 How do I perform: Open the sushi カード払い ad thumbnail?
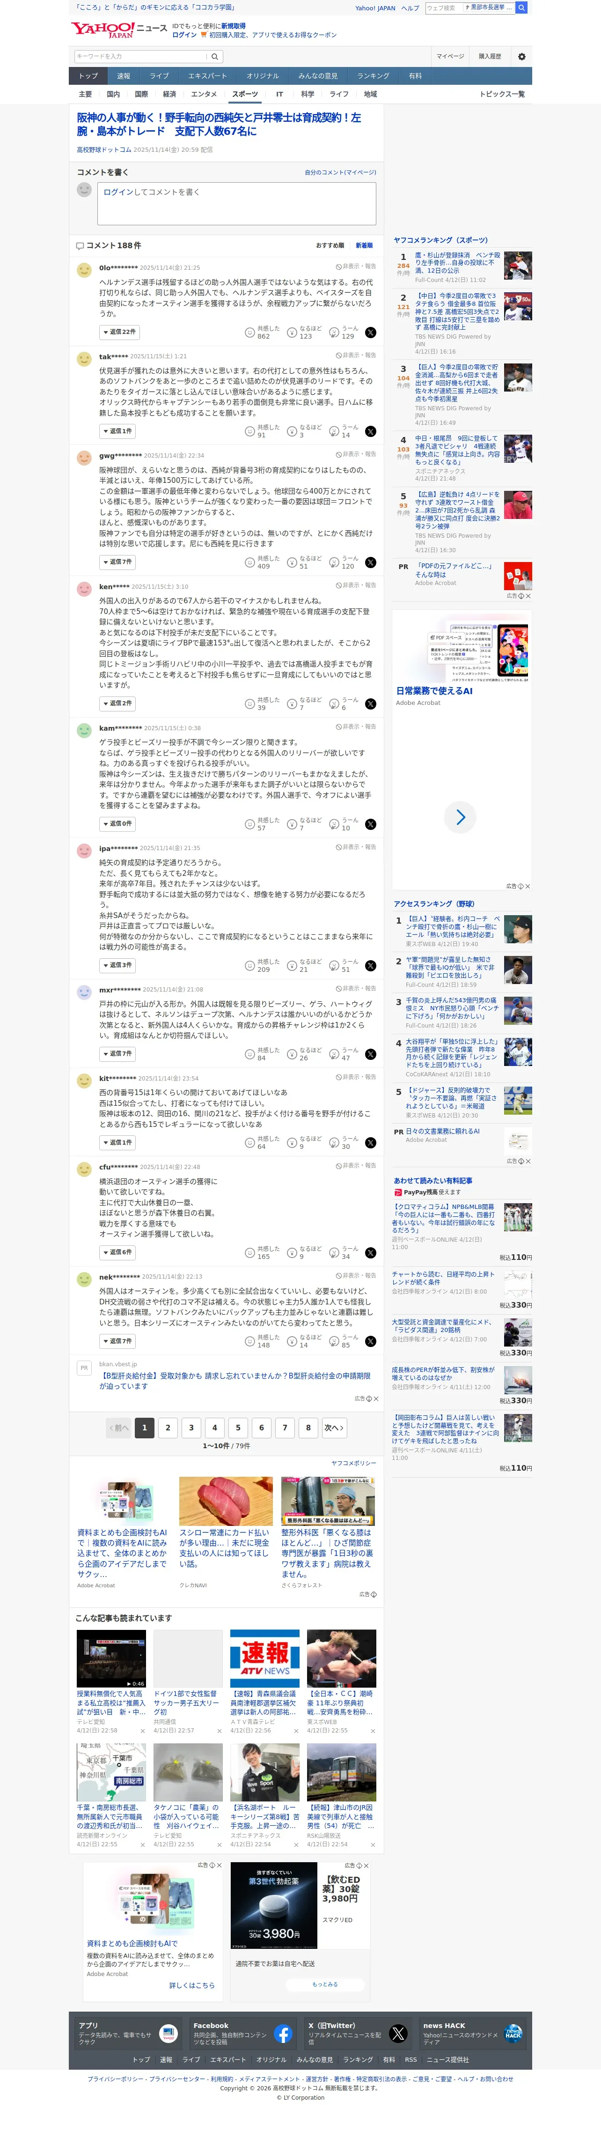(226, 1502)
